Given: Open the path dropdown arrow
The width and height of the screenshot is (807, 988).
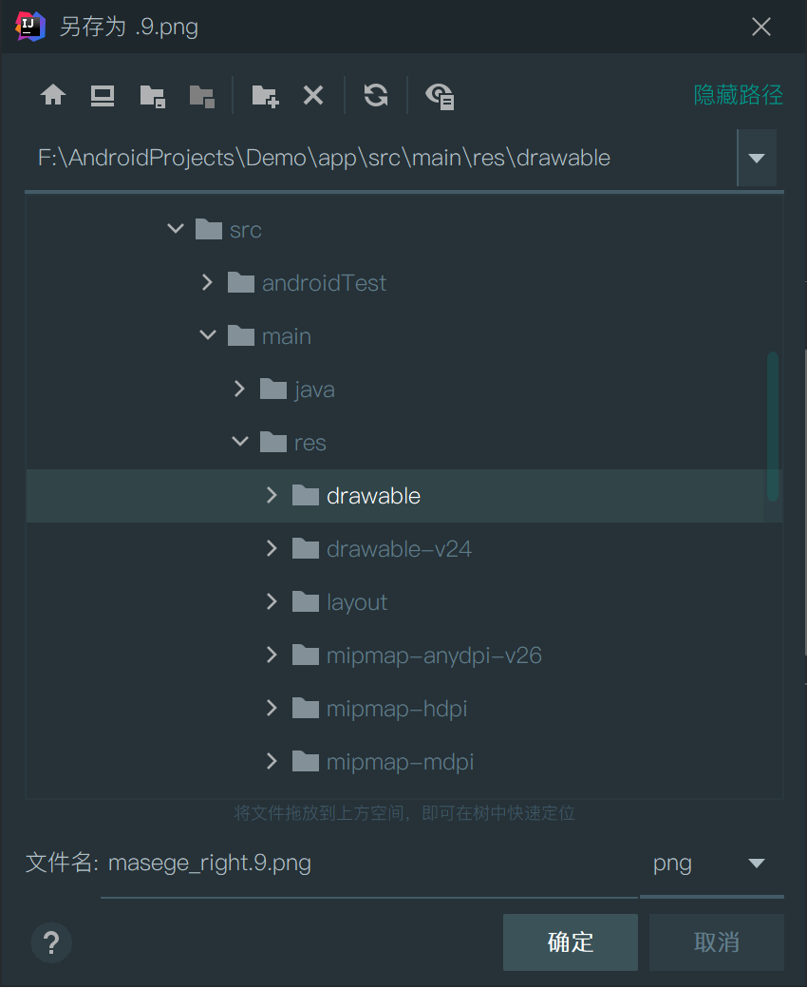Looking at the screenshot, I should (756, 158).
